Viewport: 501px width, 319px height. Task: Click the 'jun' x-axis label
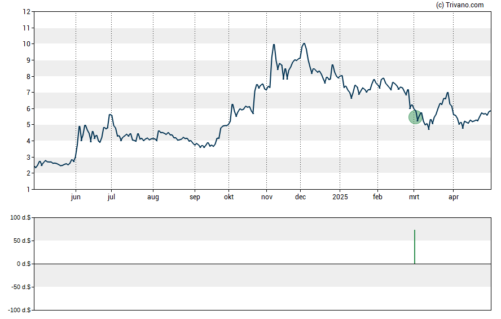point(76,197)
